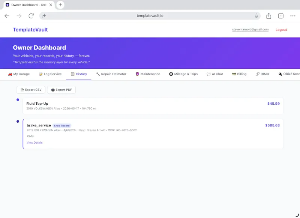This screenshot has height=218, width=300.
Task: Select the History tab
Action: 79,74
